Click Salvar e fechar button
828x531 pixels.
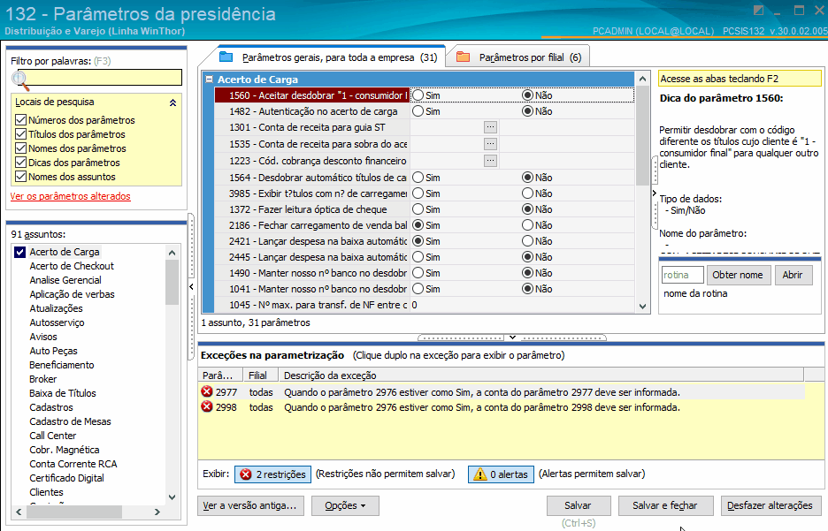[665, 505]
